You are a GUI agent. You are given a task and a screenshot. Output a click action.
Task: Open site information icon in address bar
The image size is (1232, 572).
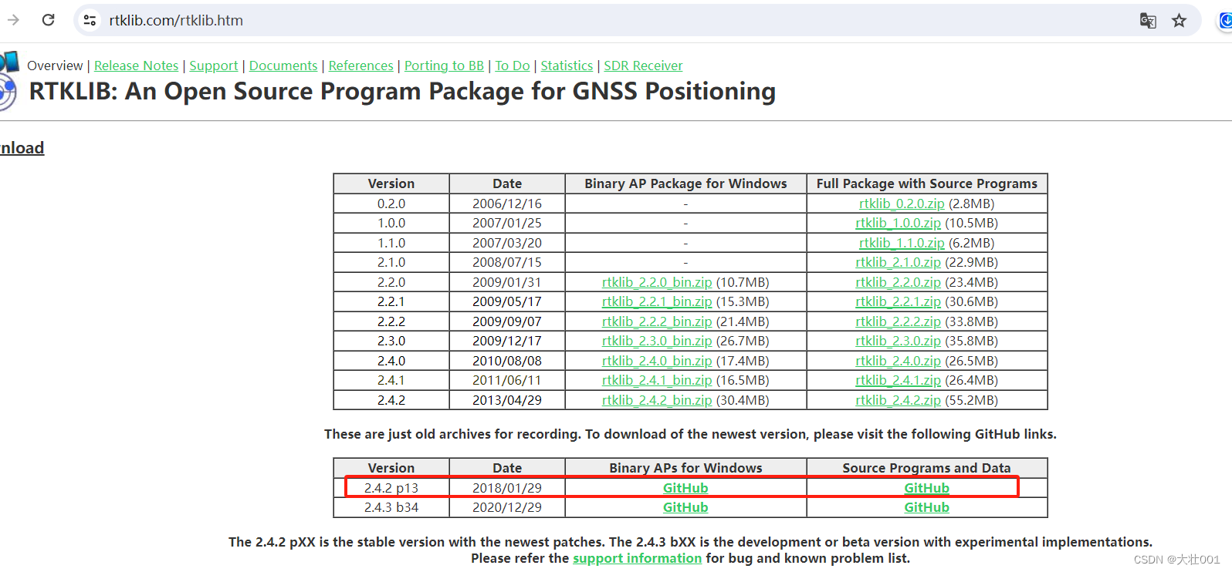[x=90, y=20]
